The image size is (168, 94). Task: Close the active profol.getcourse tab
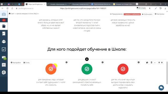[x=45, y=4]
